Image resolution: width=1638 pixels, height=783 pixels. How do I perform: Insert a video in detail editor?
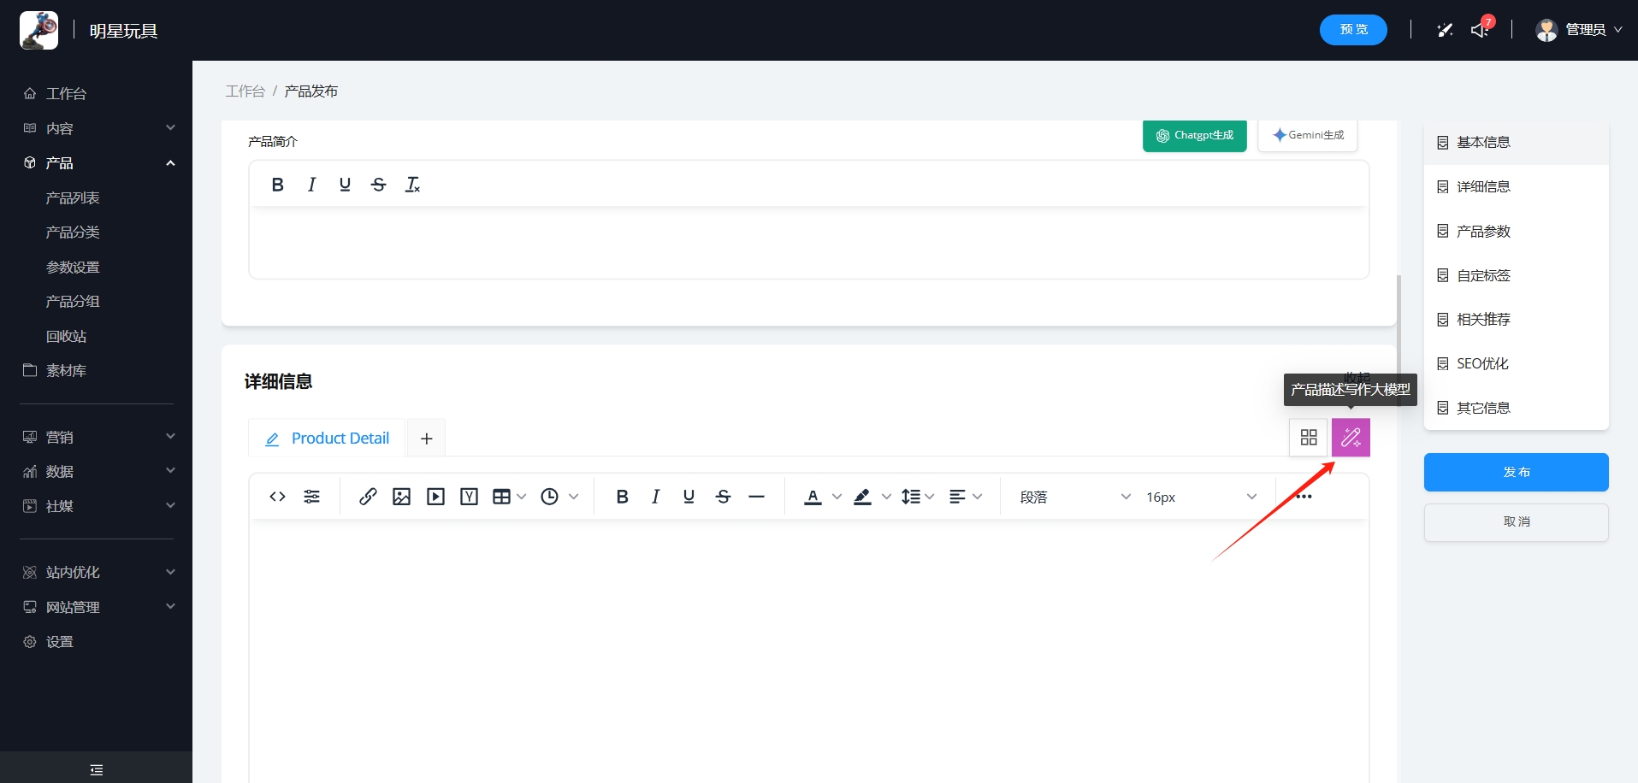point(435,497)
